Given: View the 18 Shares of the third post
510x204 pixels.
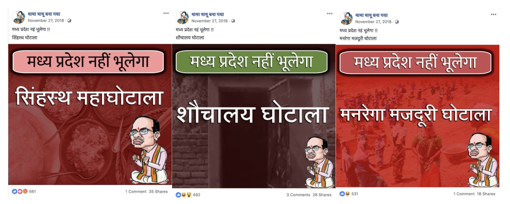Looking at the screenshot, I should (x=486, y=194).
